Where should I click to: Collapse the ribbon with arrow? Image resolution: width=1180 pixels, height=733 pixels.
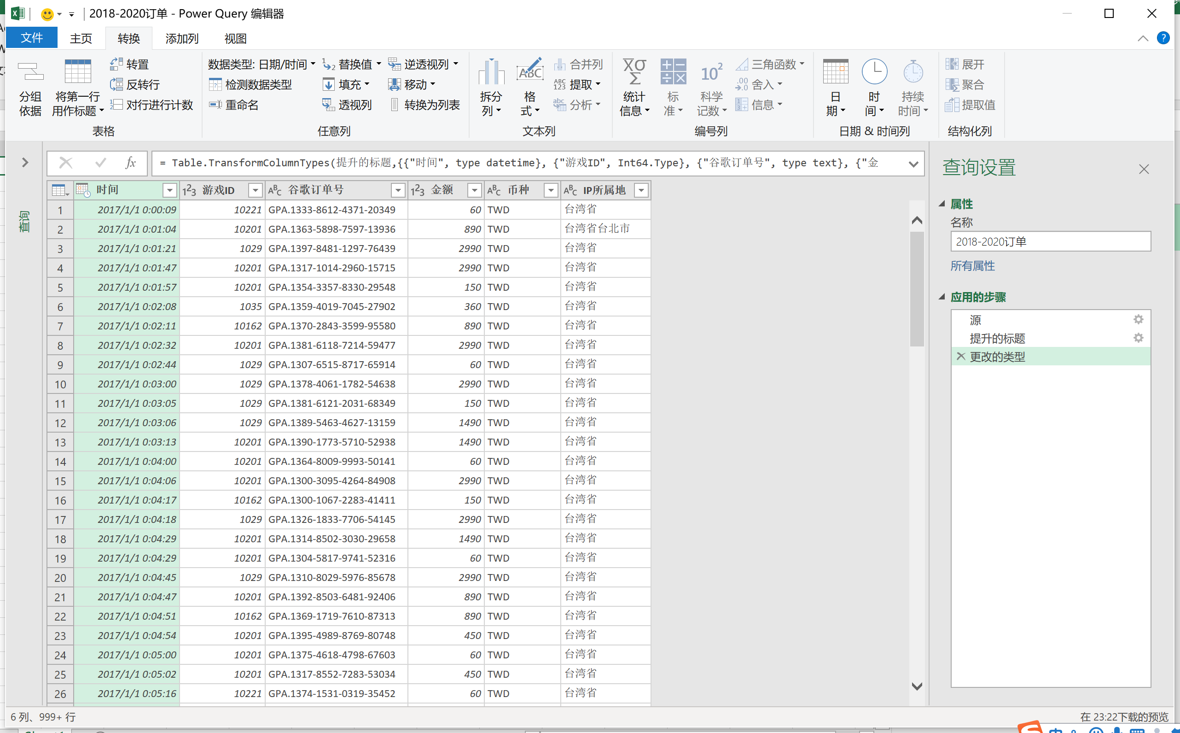pyautogui.click(x=1143, y=38)
